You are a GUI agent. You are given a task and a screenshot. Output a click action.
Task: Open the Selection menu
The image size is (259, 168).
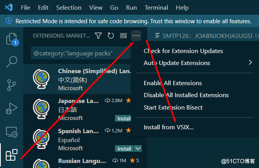click(x=69, y=8)
